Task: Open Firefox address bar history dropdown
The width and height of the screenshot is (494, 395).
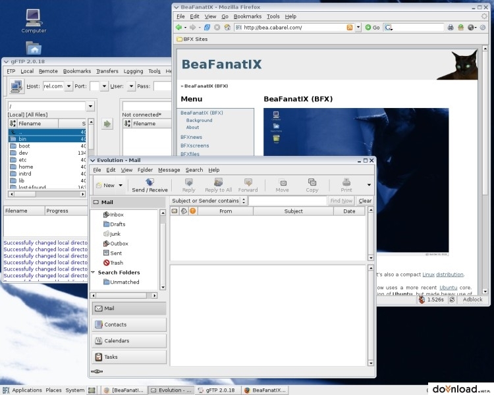Action: 358,28
